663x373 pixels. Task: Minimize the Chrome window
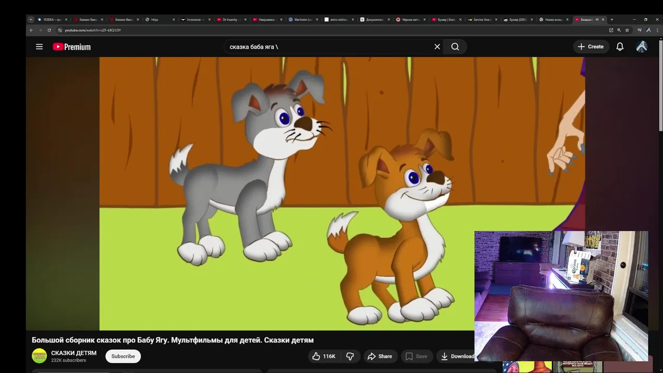[x=634, y=20]
